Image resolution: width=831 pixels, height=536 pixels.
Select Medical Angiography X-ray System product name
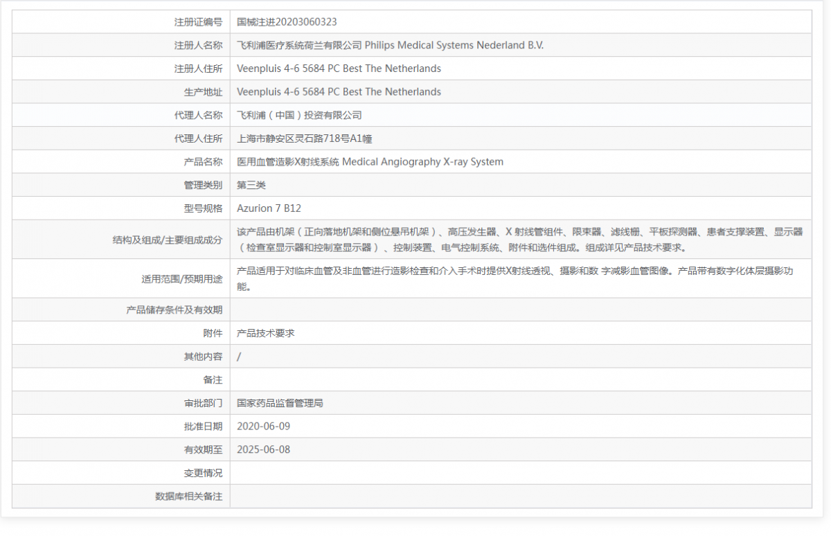coord(423,162)
